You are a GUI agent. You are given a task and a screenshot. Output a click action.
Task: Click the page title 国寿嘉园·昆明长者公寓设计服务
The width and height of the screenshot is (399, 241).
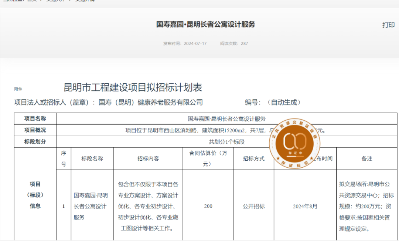tap(205, 25)
